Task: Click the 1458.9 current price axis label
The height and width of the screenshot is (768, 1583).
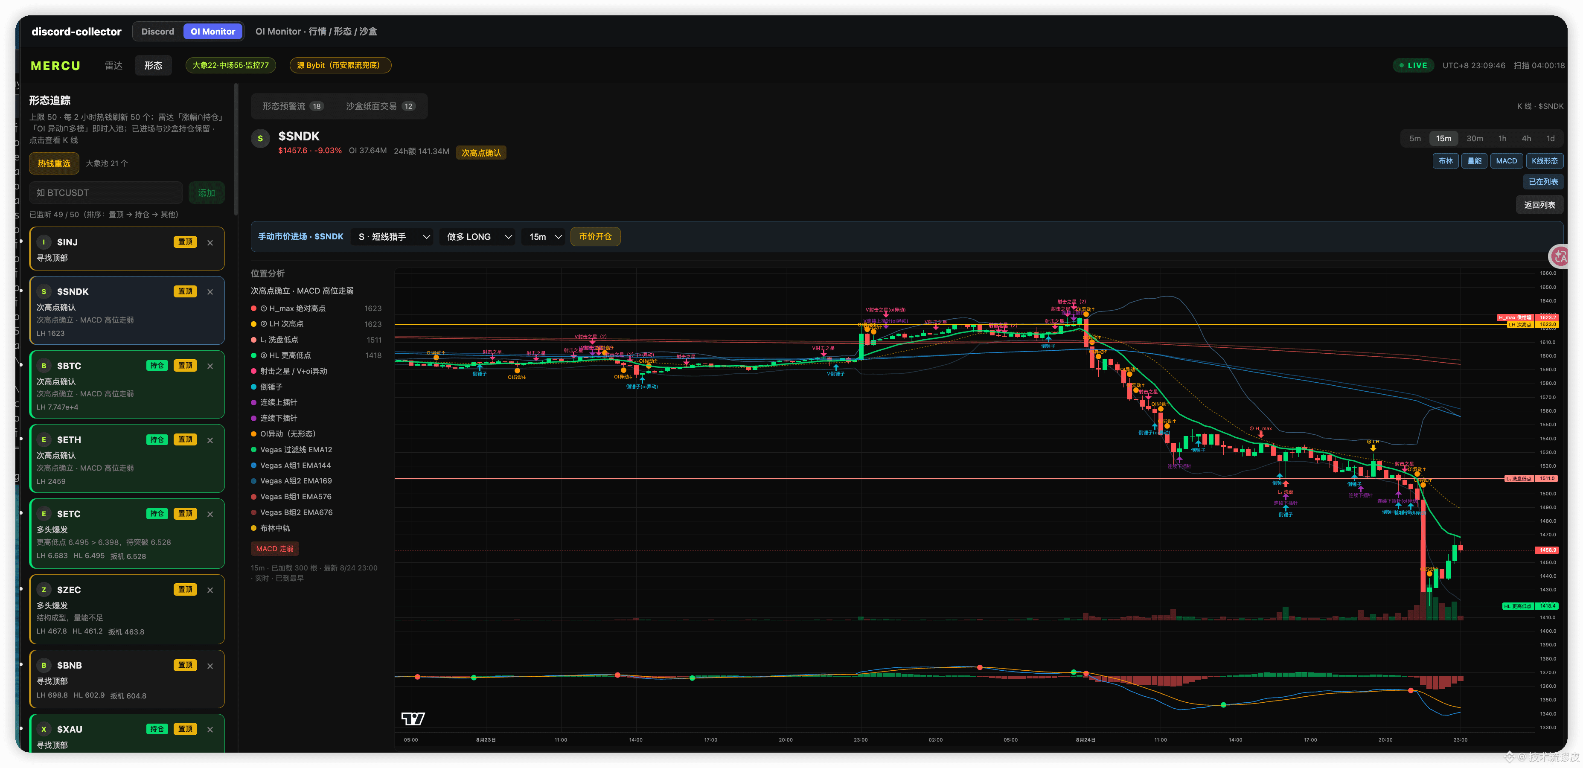Action: tap(1547, 550)
